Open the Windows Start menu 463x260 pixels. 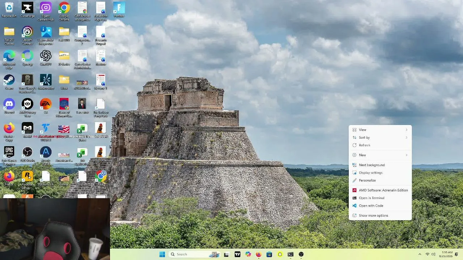pyautogui.click(x=162, y=254)
